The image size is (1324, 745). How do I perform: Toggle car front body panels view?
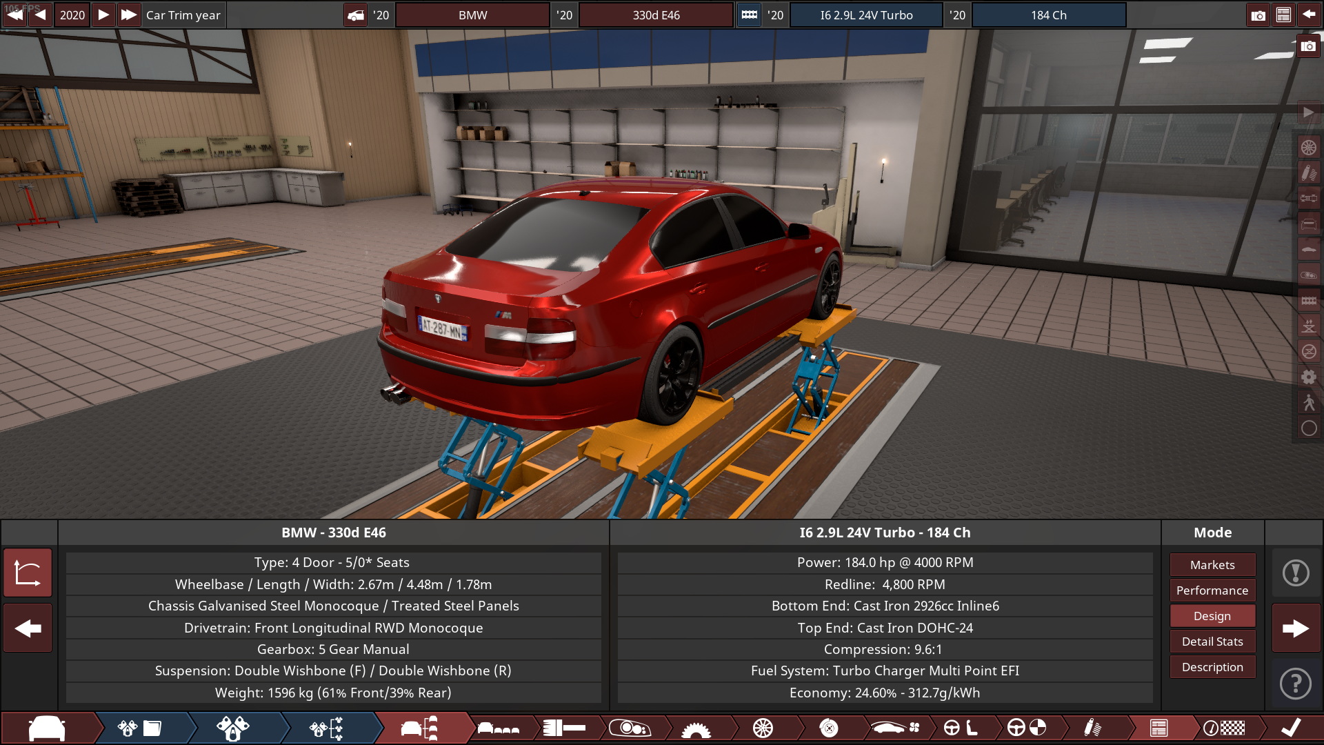coord(1308,223)
